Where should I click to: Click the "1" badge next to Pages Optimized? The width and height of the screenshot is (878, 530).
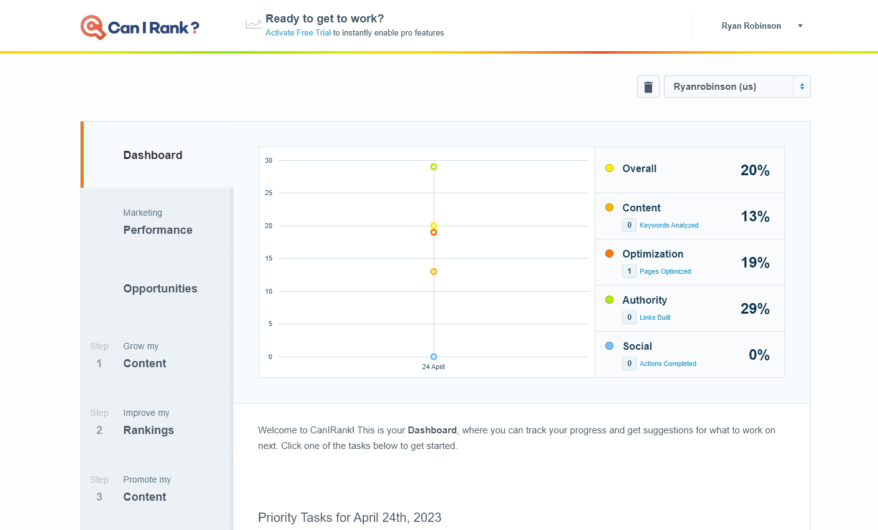point(629,271)
